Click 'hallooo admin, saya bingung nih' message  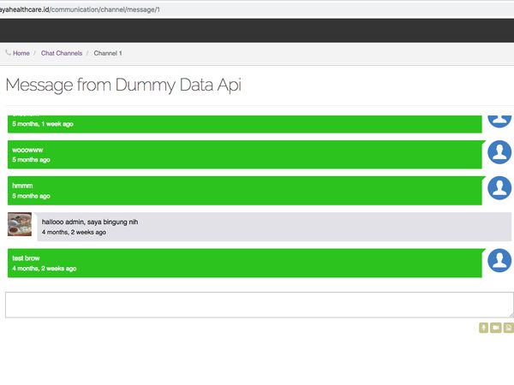[90, 222]
